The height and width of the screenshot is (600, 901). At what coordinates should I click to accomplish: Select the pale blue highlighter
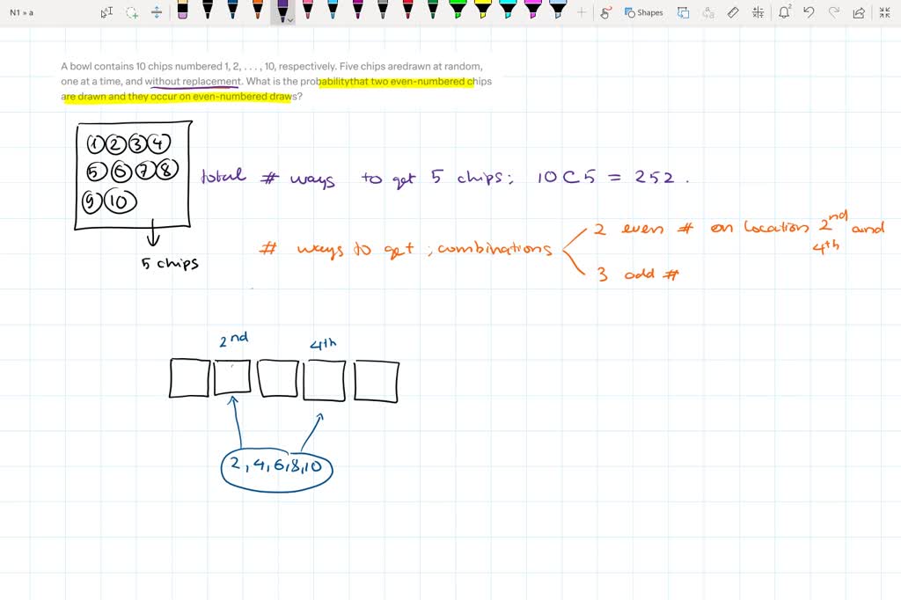[558, 10]
